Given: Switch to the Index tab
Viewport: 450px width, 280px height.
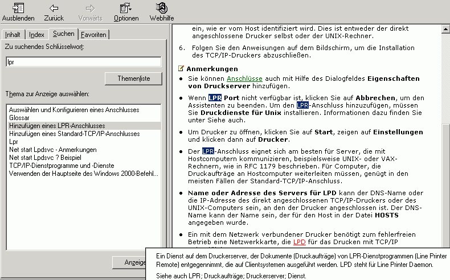Looking at the screenshot, I should coord(36,35).
